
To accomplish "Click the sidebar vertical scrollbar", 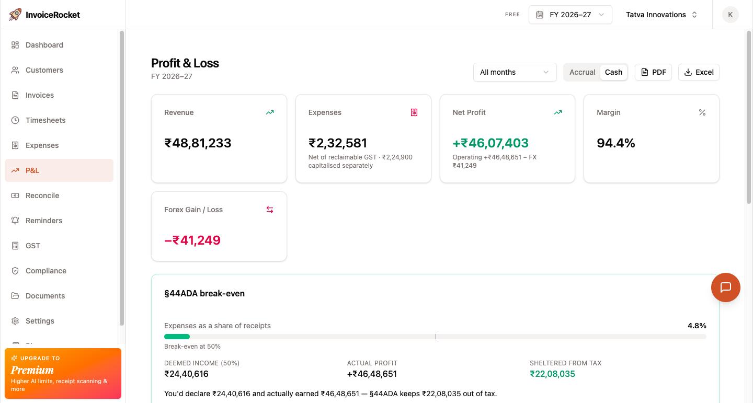I will coord(122,178).
